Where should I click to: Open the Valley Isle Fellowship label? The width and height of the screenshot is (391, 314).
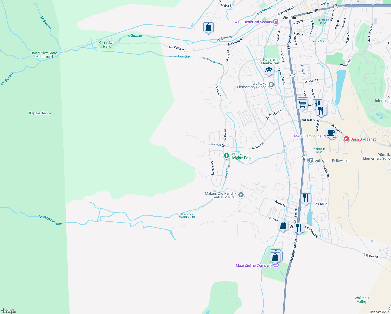tap(332, 161)
